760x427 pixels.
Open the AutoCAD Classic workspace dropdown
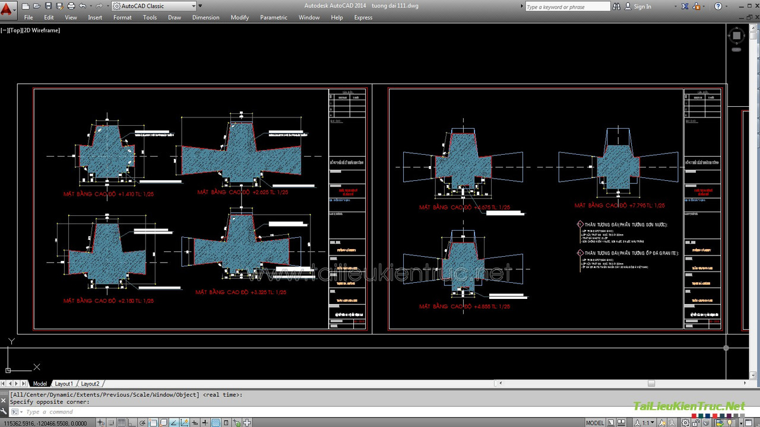coord(154,6)
